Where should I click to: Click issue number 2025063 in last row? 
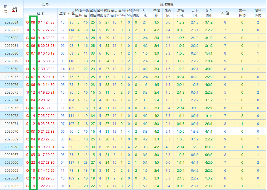pyautogui.click(x=12, y=186)
